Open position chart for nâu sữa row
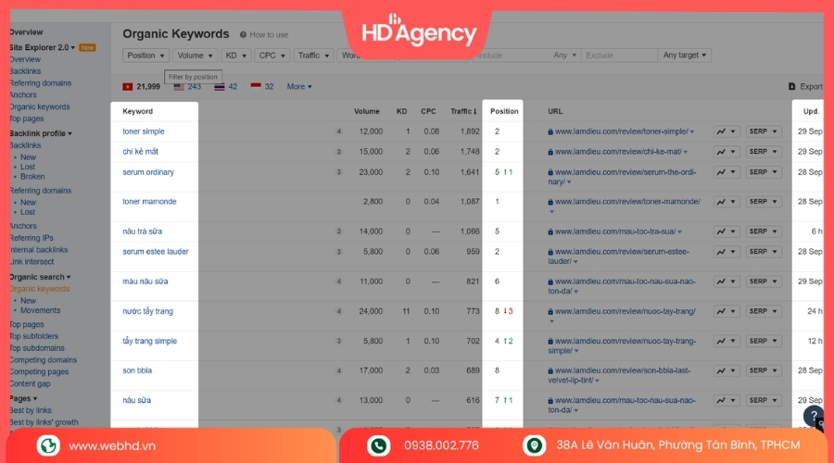This screenshot has height=463, width=834. tap(726, 400)
